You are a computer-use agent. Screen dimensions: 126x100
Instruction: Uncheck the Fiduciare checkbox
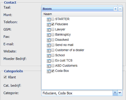53,24
